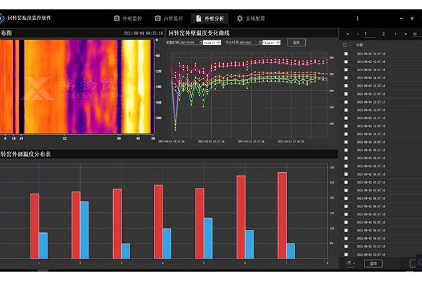Click the app logo in title bar

coord(7,19)
